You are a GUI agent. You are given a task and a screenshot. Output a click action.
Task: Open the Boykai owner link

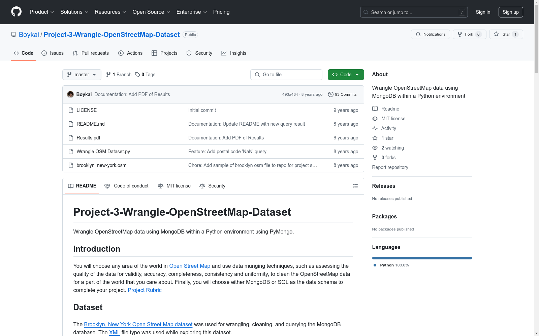[29, 35]
